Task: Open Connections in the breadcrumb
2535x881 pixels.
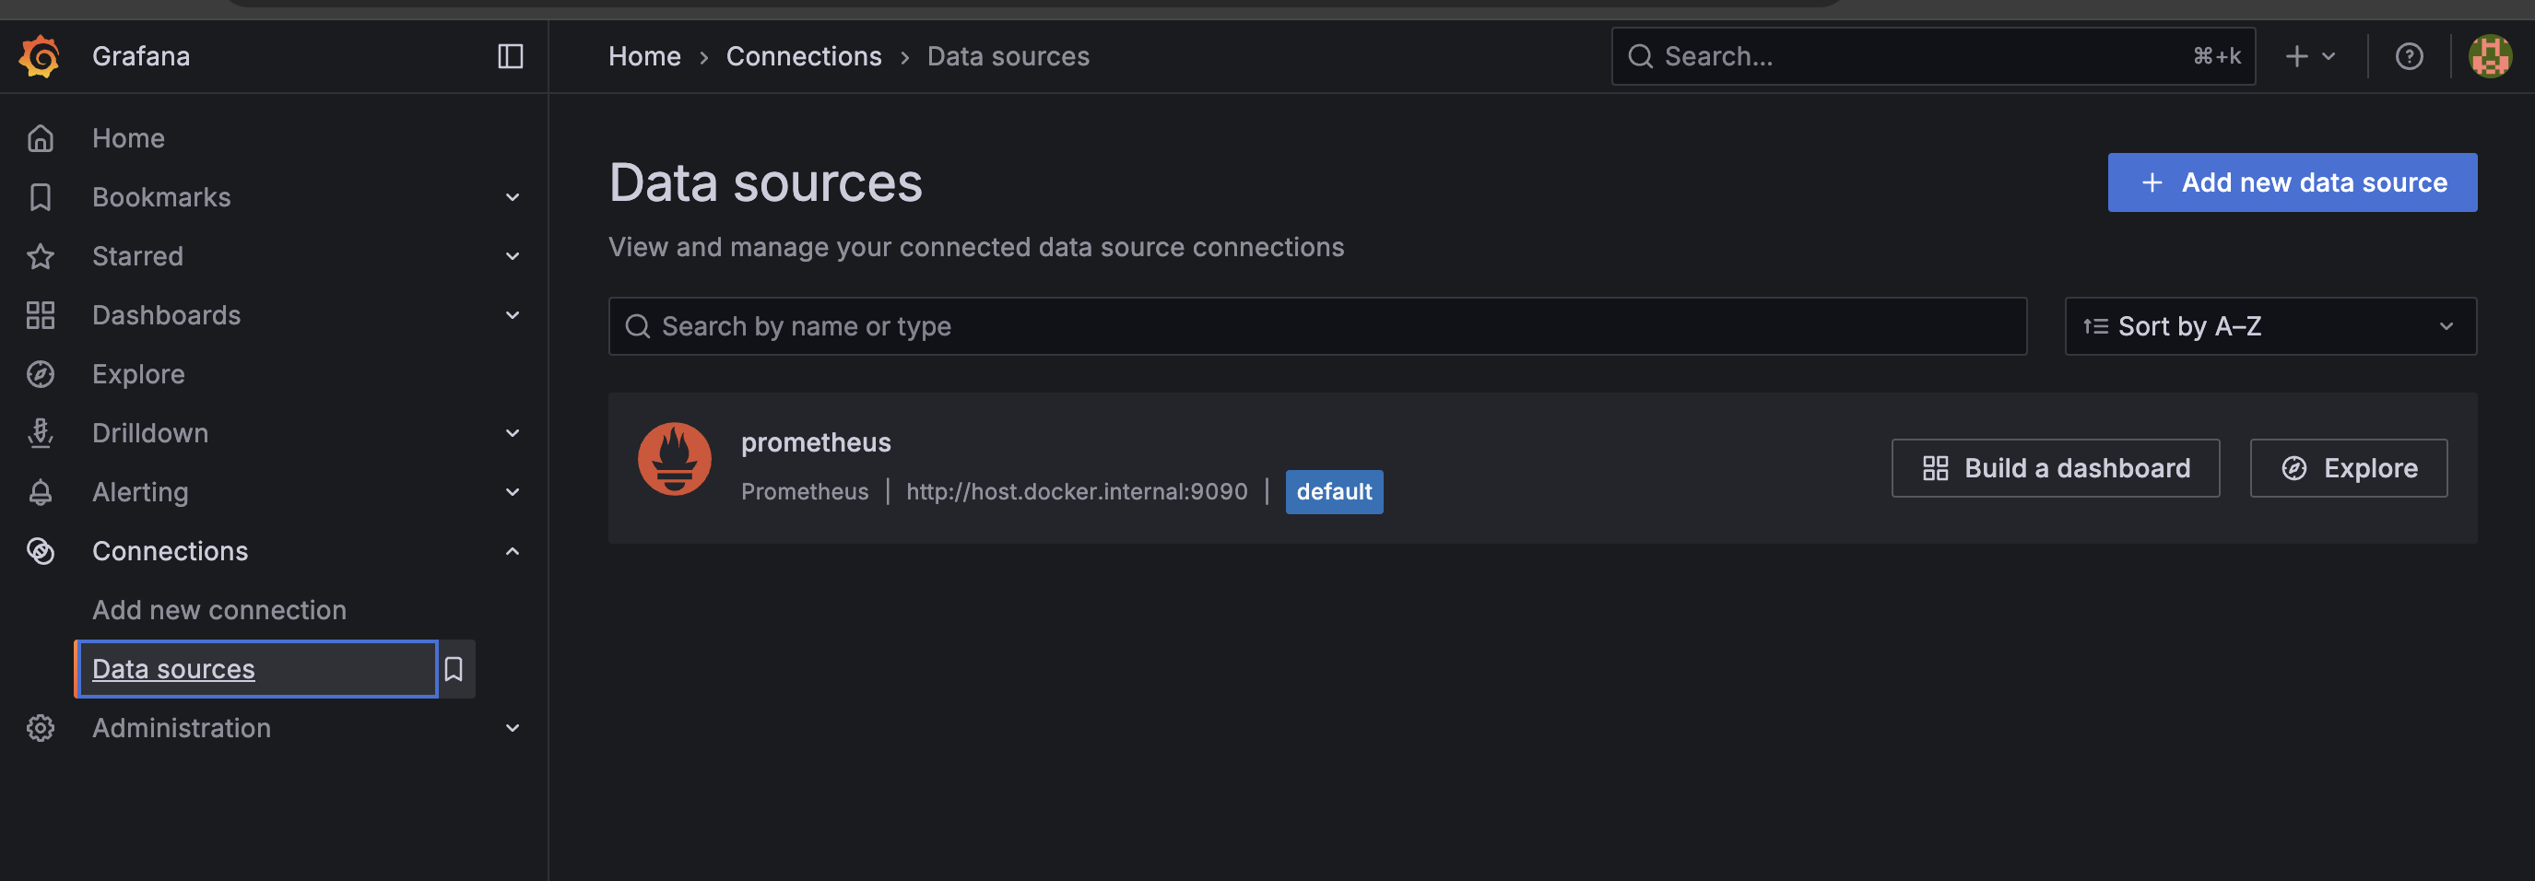Action: (803, 56)
